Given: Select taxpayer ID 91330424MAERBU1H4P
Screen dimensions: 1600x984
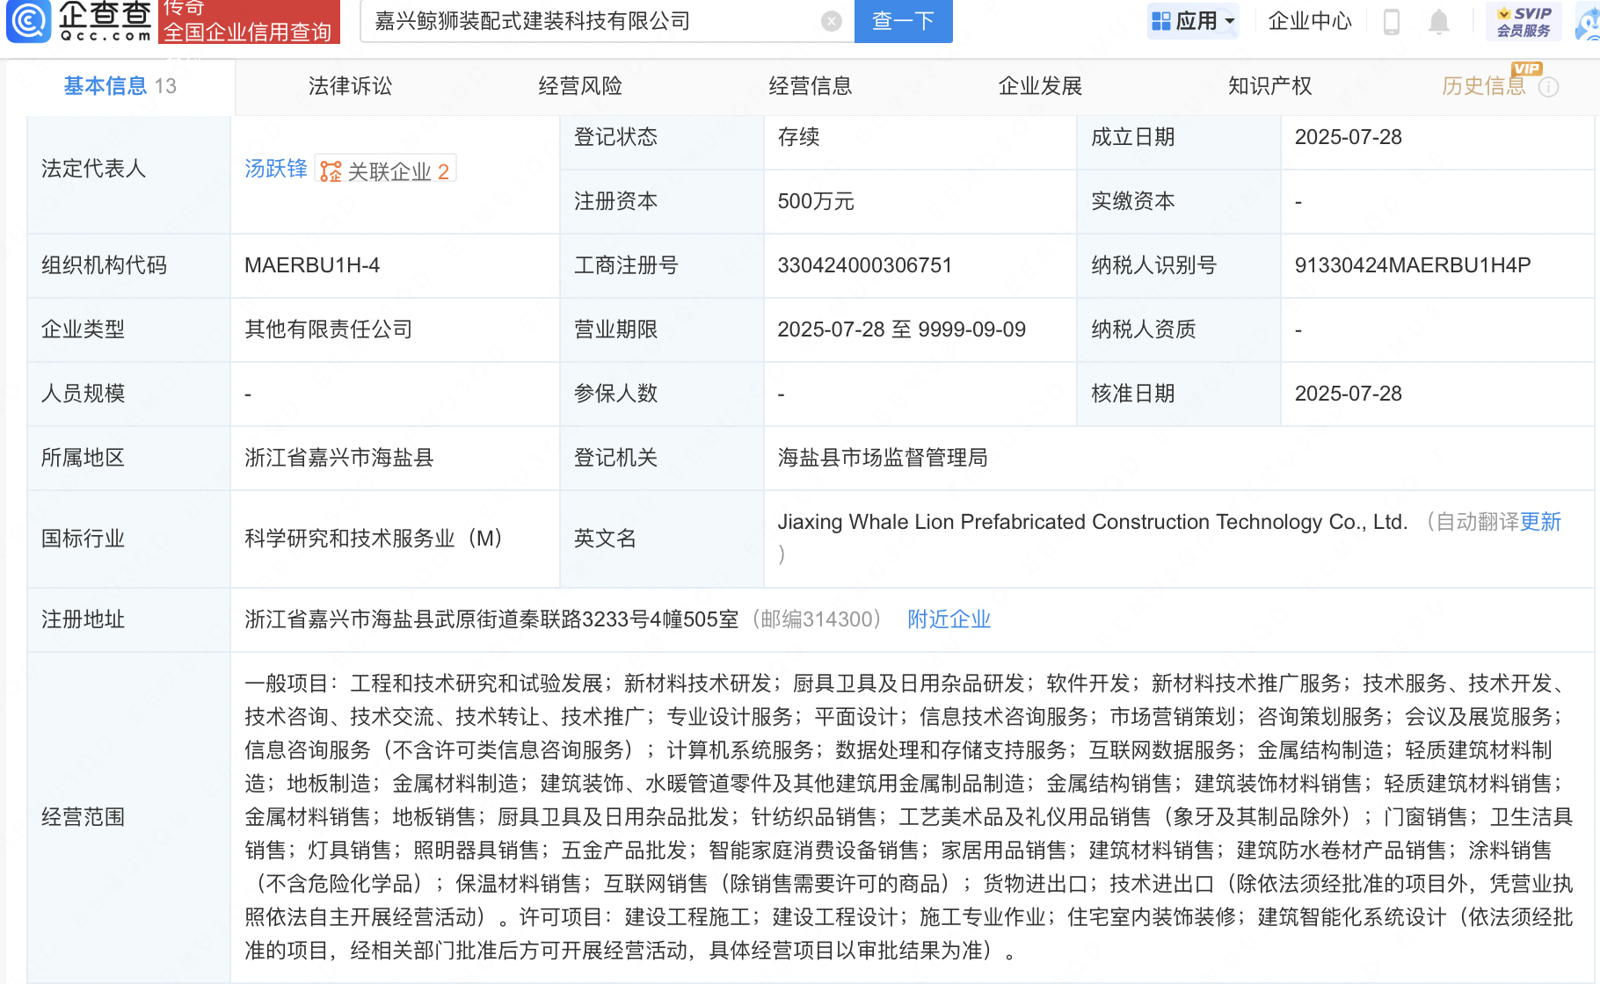Looking at the screenshot, I should point(1413,265).
